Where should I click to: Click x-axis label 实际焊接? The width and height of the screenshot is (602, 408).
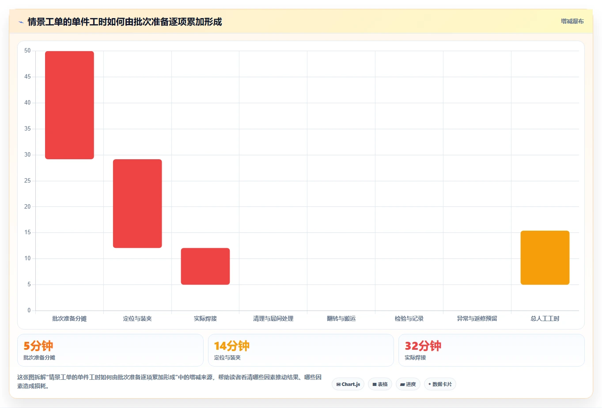(x=205, y=318)
